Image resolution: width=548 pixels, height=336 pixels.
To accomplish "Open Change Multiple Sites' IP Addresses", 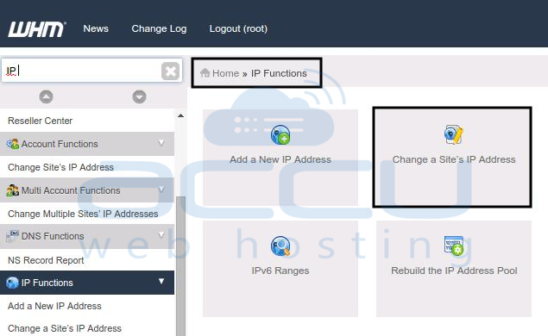I will (83, 214).
